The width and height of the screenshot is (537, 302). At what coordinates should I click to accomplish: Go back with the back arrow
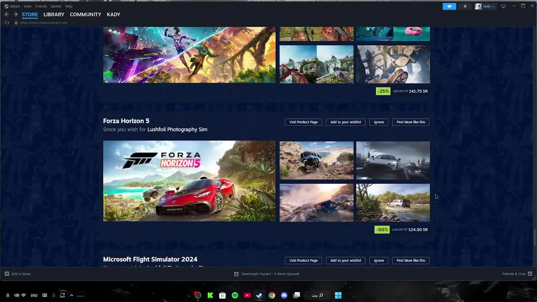(x=7, y=14)
